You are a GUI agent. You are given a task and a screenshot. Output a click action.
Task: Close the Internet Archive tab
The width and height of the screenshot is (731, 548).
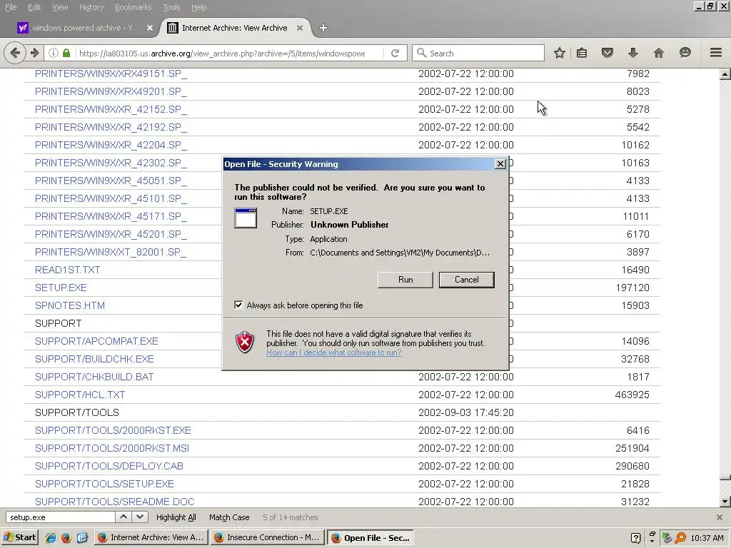coord(300,28)
